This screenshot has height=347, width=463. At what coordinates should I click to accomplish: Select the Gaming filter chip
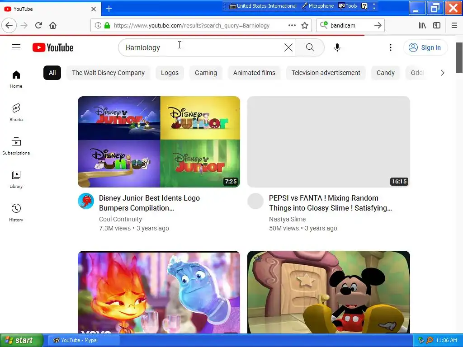click(206, 73)
